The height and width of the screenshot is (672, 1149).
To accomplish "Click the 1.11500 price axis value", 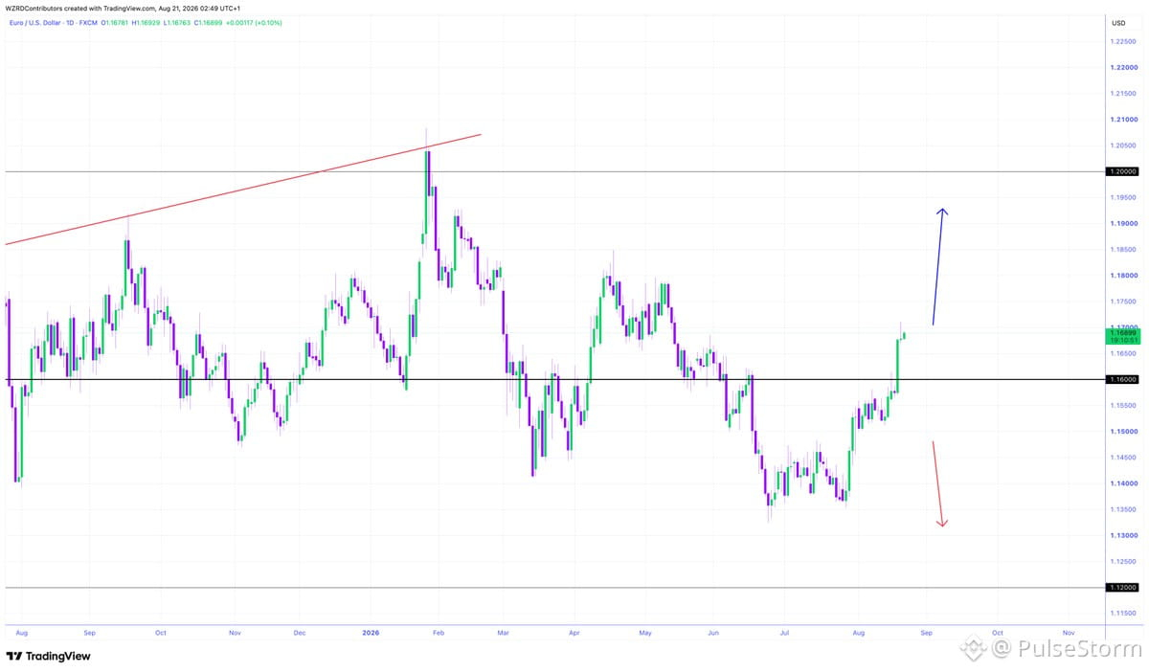I will (x=1123, y=613).
